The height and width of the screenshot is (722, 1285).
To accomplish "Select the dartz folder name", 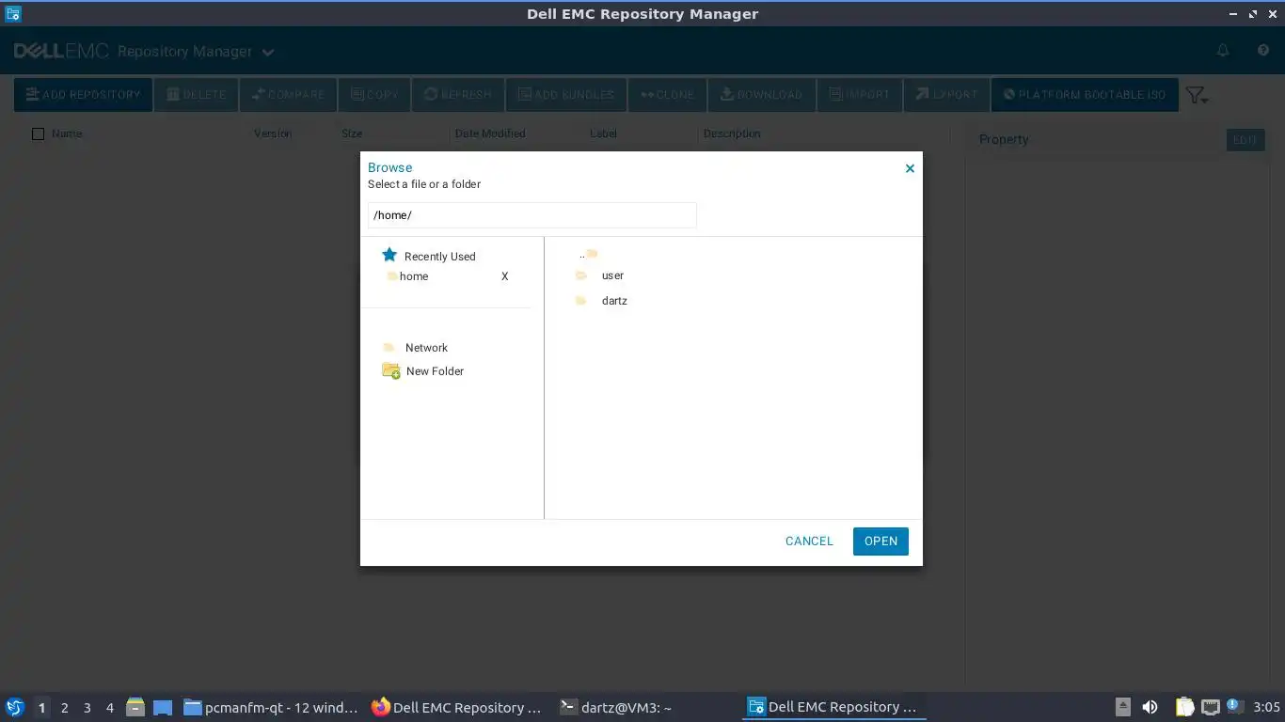I will coord(614,301).
